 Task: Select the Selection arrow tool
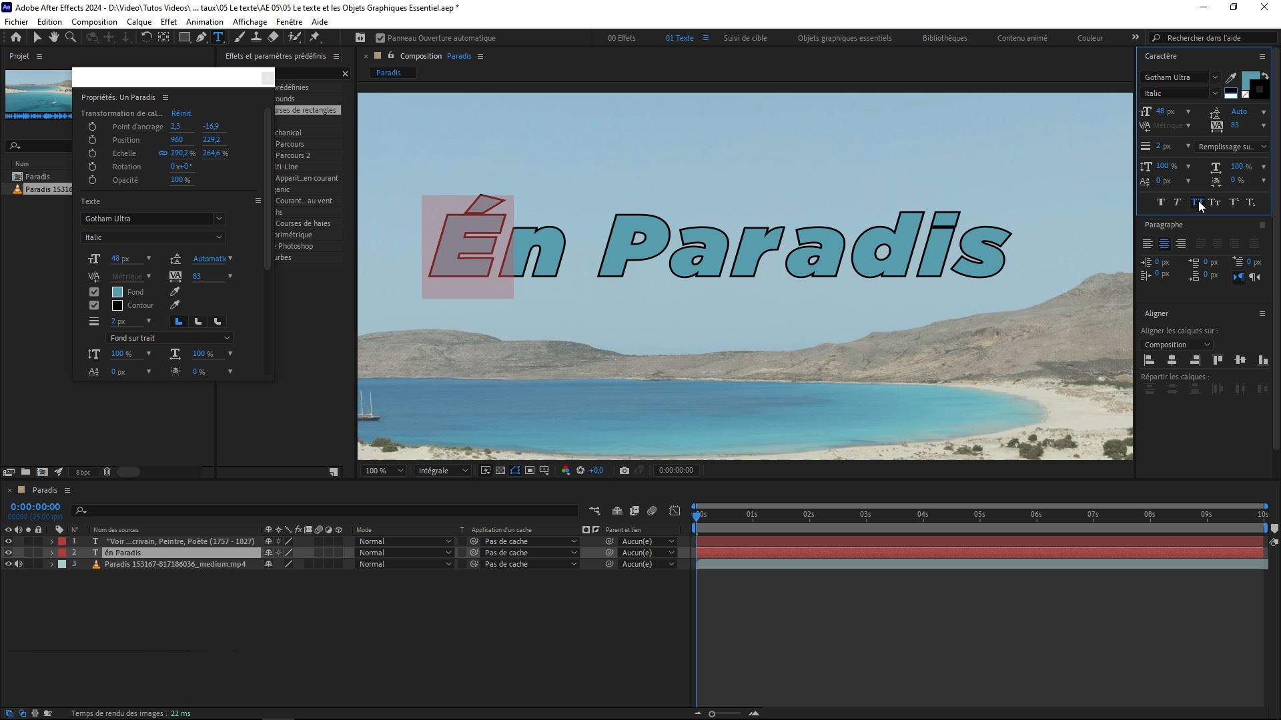[x=37, y=37]
